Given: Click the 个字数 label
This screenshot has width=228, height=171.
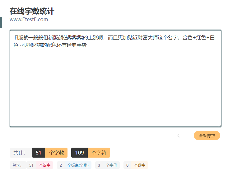Looking at the screenshot, I should 56,153.
